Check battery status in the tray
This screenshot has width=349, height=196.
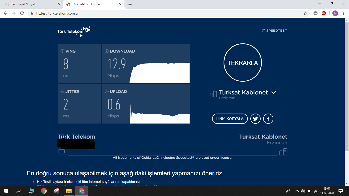point(309,191)
